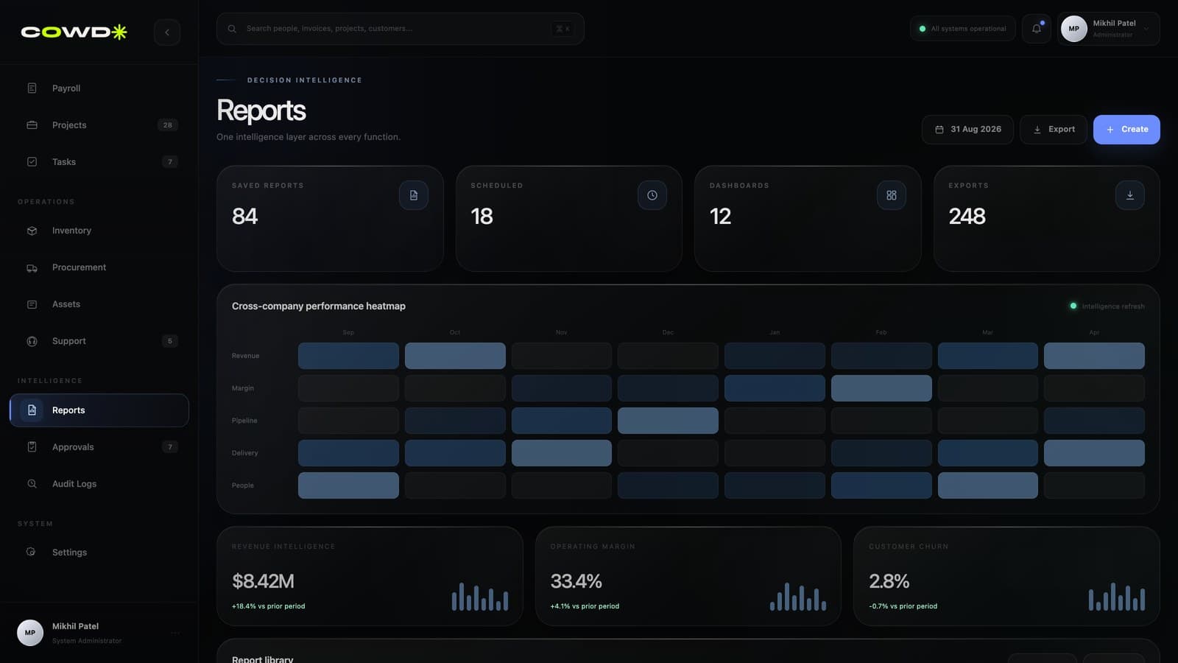The image size is (1178, 663).
Task: Click the Audit Logs search icon
Action: tap(32, 484)
